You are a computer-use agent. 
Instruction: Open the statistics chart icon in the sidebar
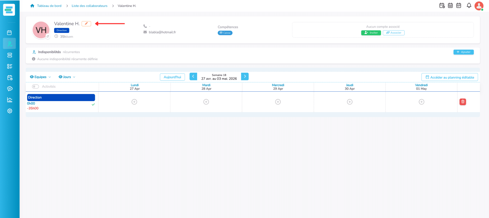point(10,100)
